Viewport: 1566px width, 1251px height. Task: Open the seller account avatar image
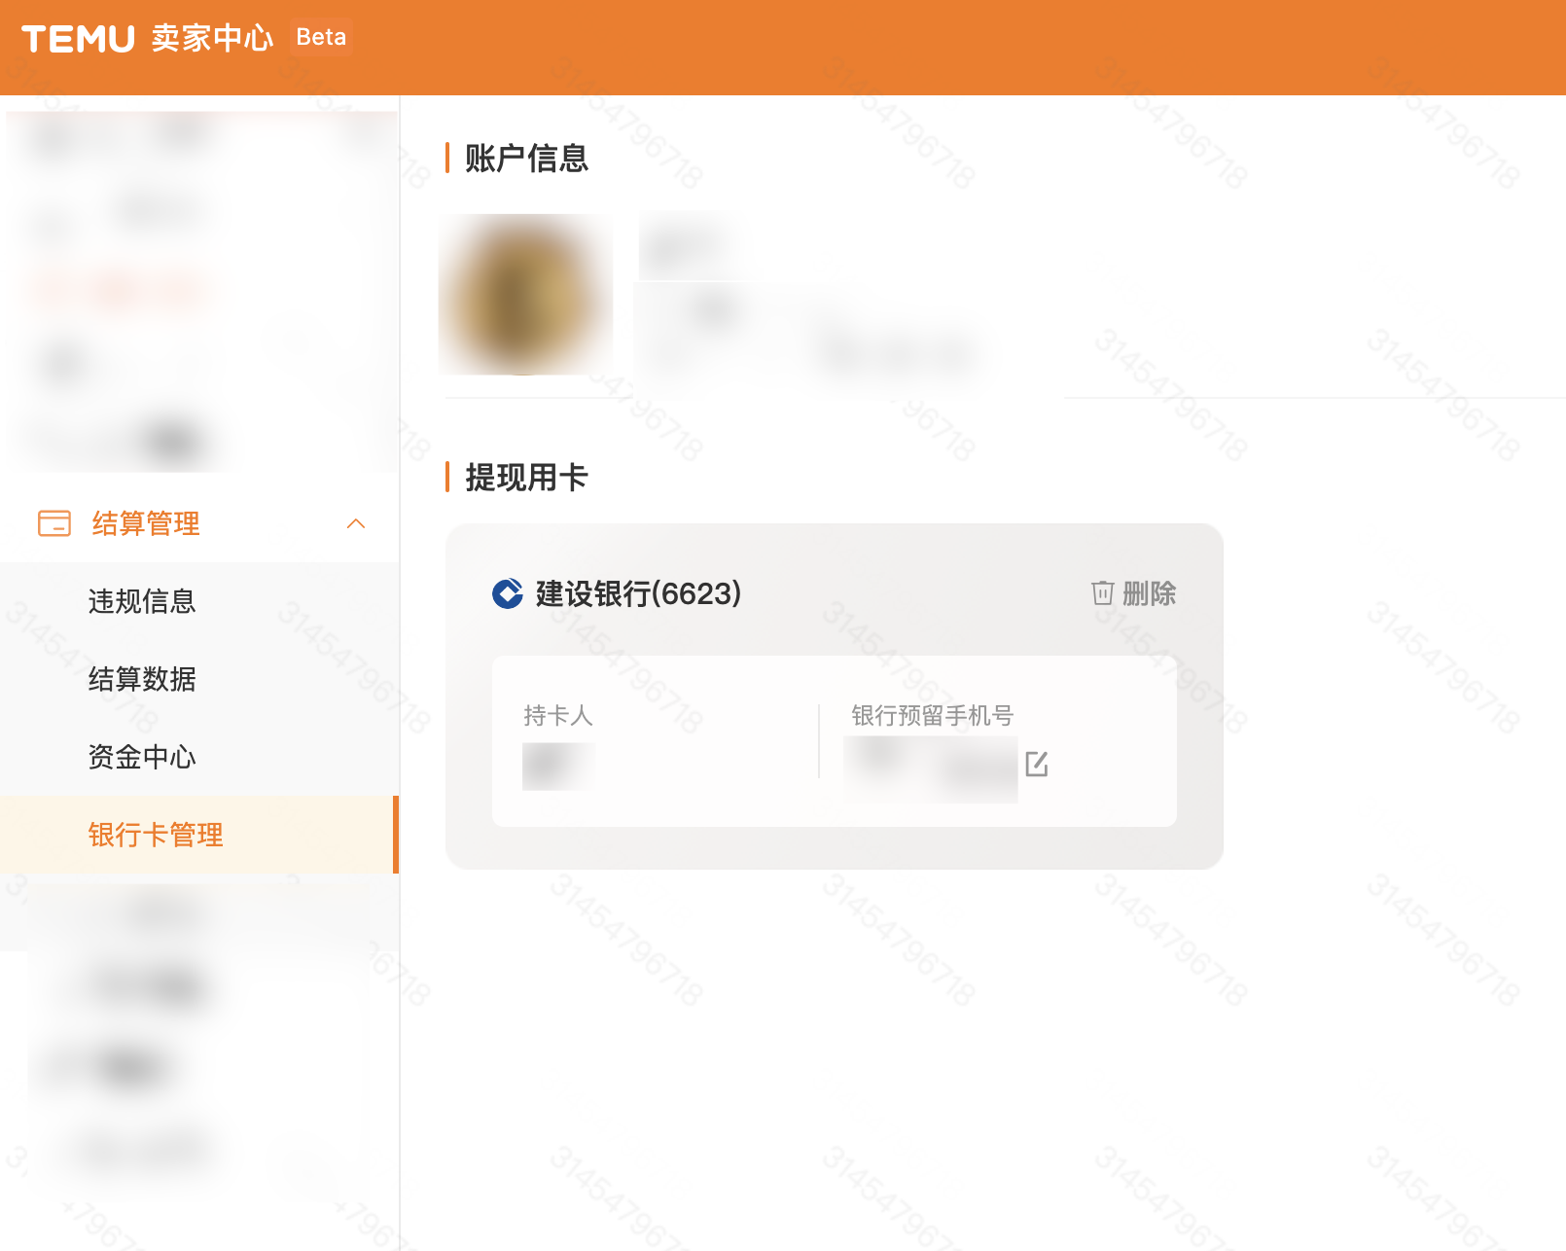[525, 294]
